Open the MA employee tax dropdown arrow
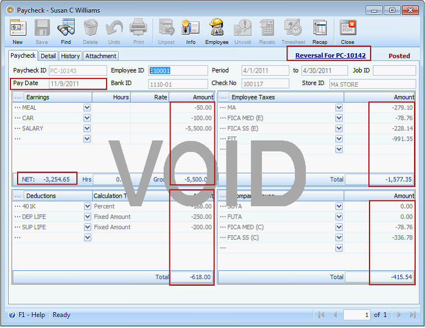The width and height of the screenshot is (425, 328). [339, 108]
